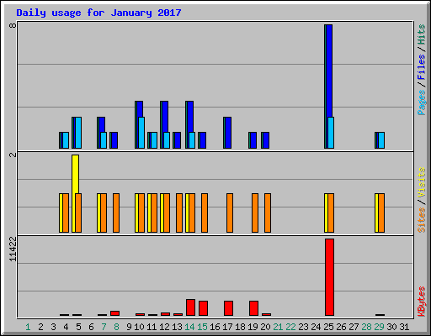Click the green day label "22"
The image size is (431, 336).
pos(290,327)
